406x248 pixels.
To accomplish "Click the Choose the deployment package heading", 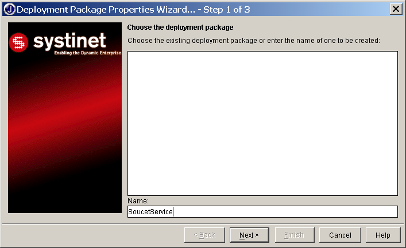I will pyautogui.click(x=180, y=27).
